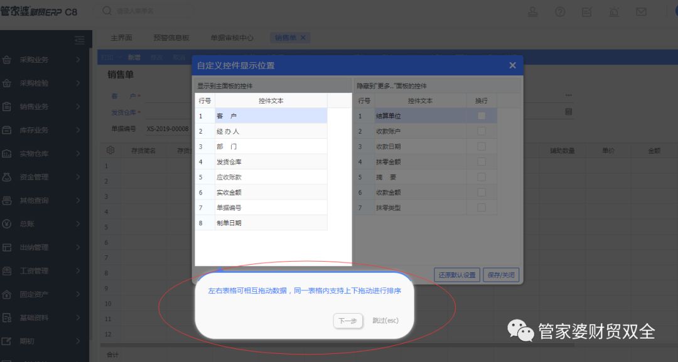Open the 单据审核中心 tab
The image size is (678, 362).
(x=232, y=38)
